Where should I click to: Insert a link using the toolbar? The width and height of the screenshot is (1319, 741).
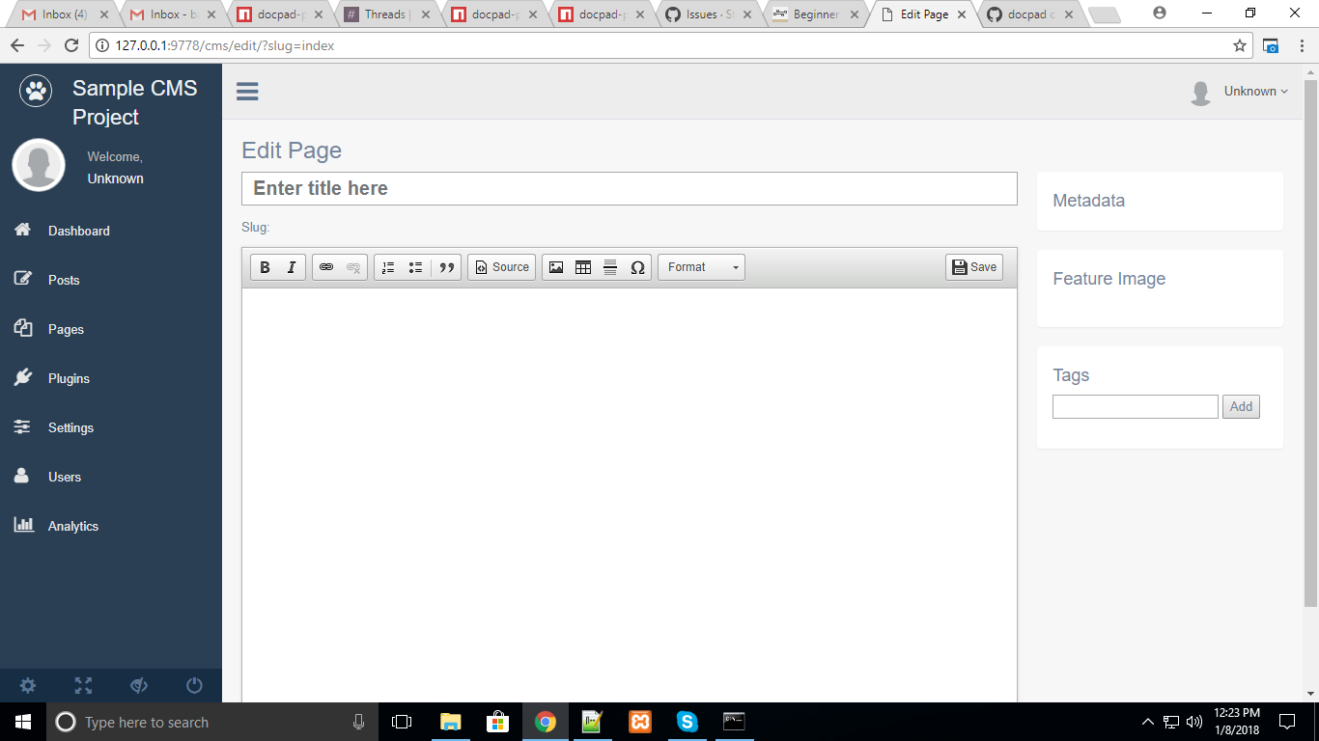coord(325,267)
